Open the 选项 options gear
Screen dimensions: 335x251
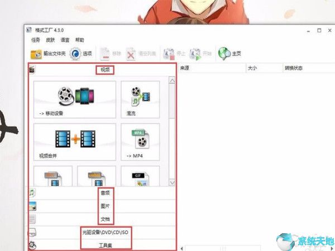(x=81, y=54)
